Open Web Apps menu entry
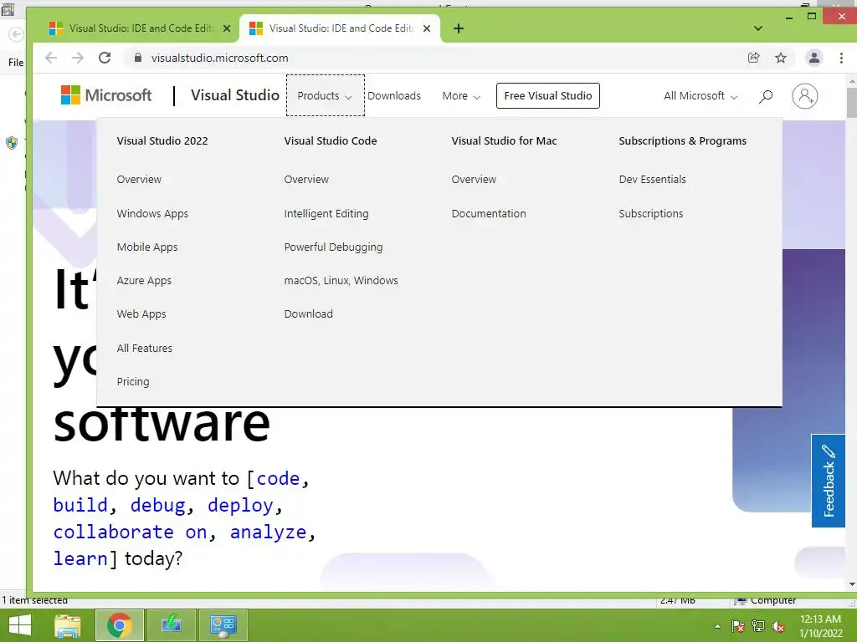 [141, 314]
